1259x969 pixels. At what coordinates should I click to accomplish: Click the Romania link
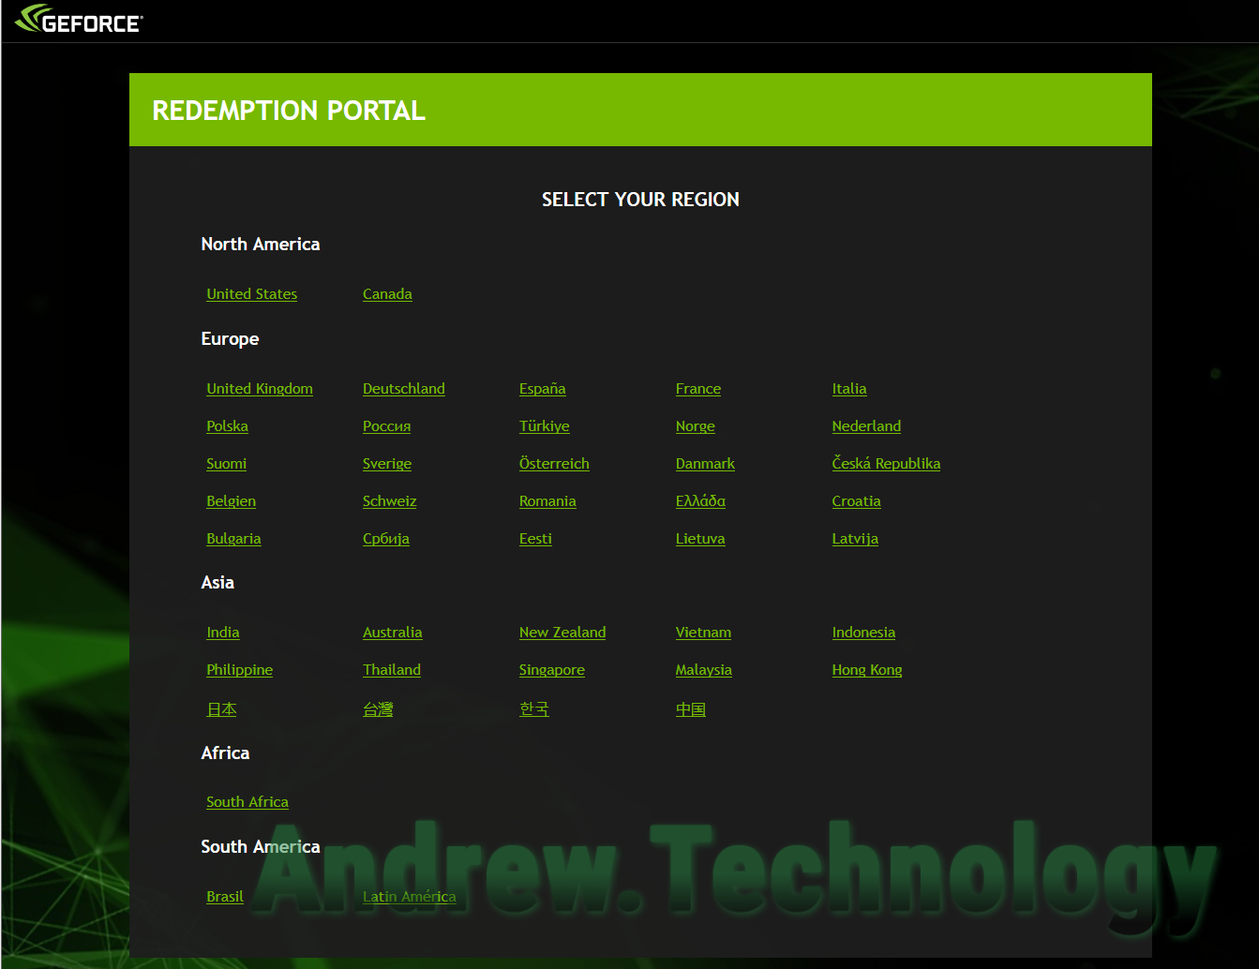[x=547, y=501]
